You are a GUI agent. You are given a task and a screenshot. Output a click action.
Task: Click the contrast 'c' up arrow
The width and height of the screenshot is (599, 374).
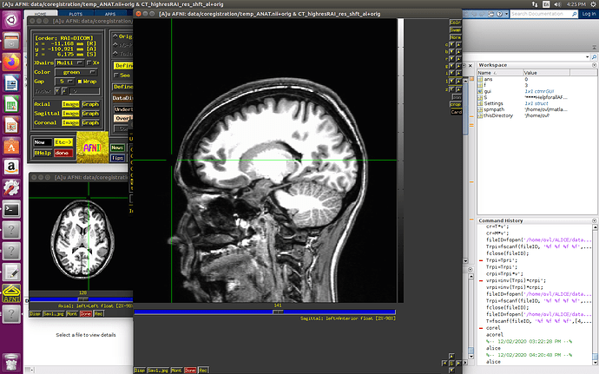click(x=458, y=45)
